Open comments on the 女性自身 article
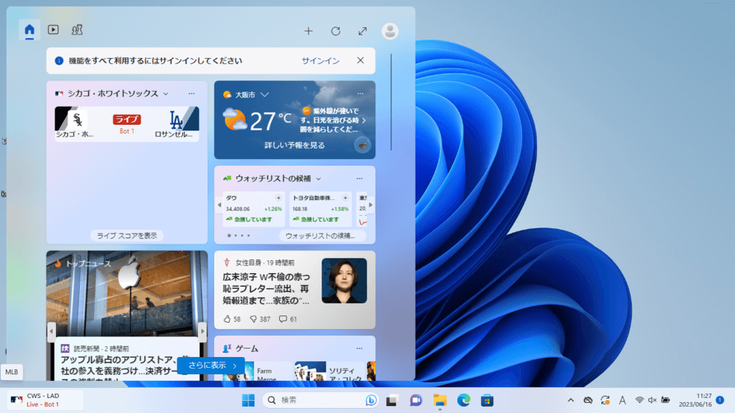The height and width of the screenshot is (413, 735). pos(283,319)
